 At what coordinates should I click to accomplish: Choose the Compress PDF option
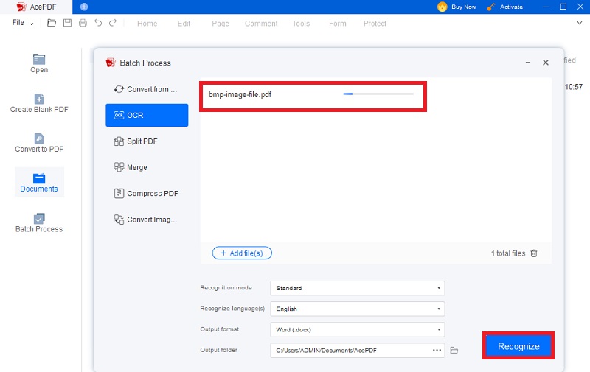coord(147,193)
